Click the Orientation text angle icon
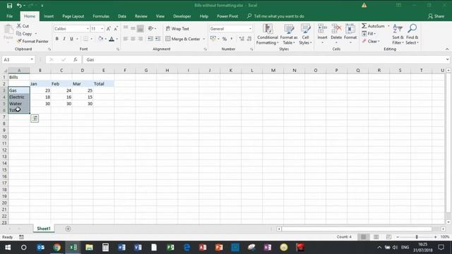Screen dimensions: 452x254 [150, 28]
